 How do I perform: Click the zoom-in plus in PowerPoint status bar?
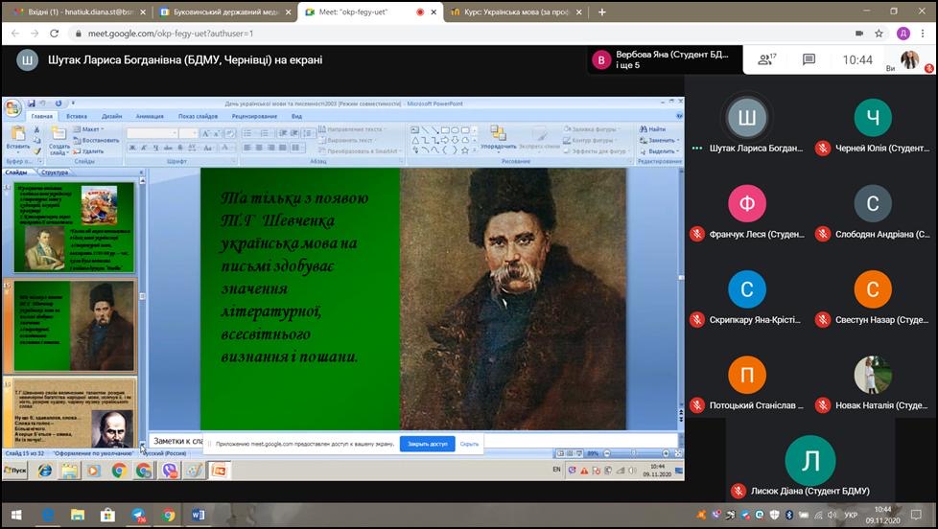click(x=666, y=453)
